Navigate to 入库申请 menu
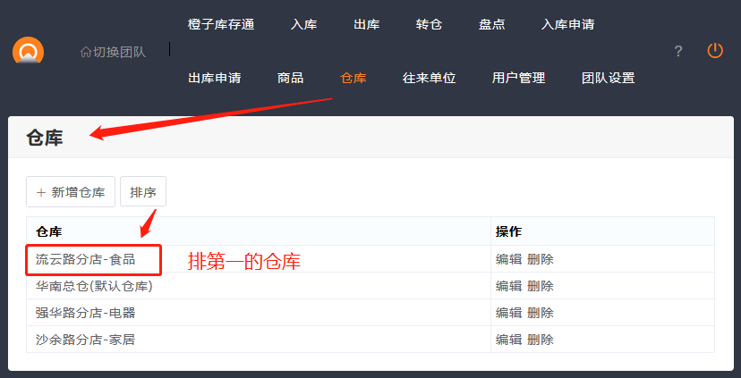This screenshot has width=741, height=378. pos(568,24)
